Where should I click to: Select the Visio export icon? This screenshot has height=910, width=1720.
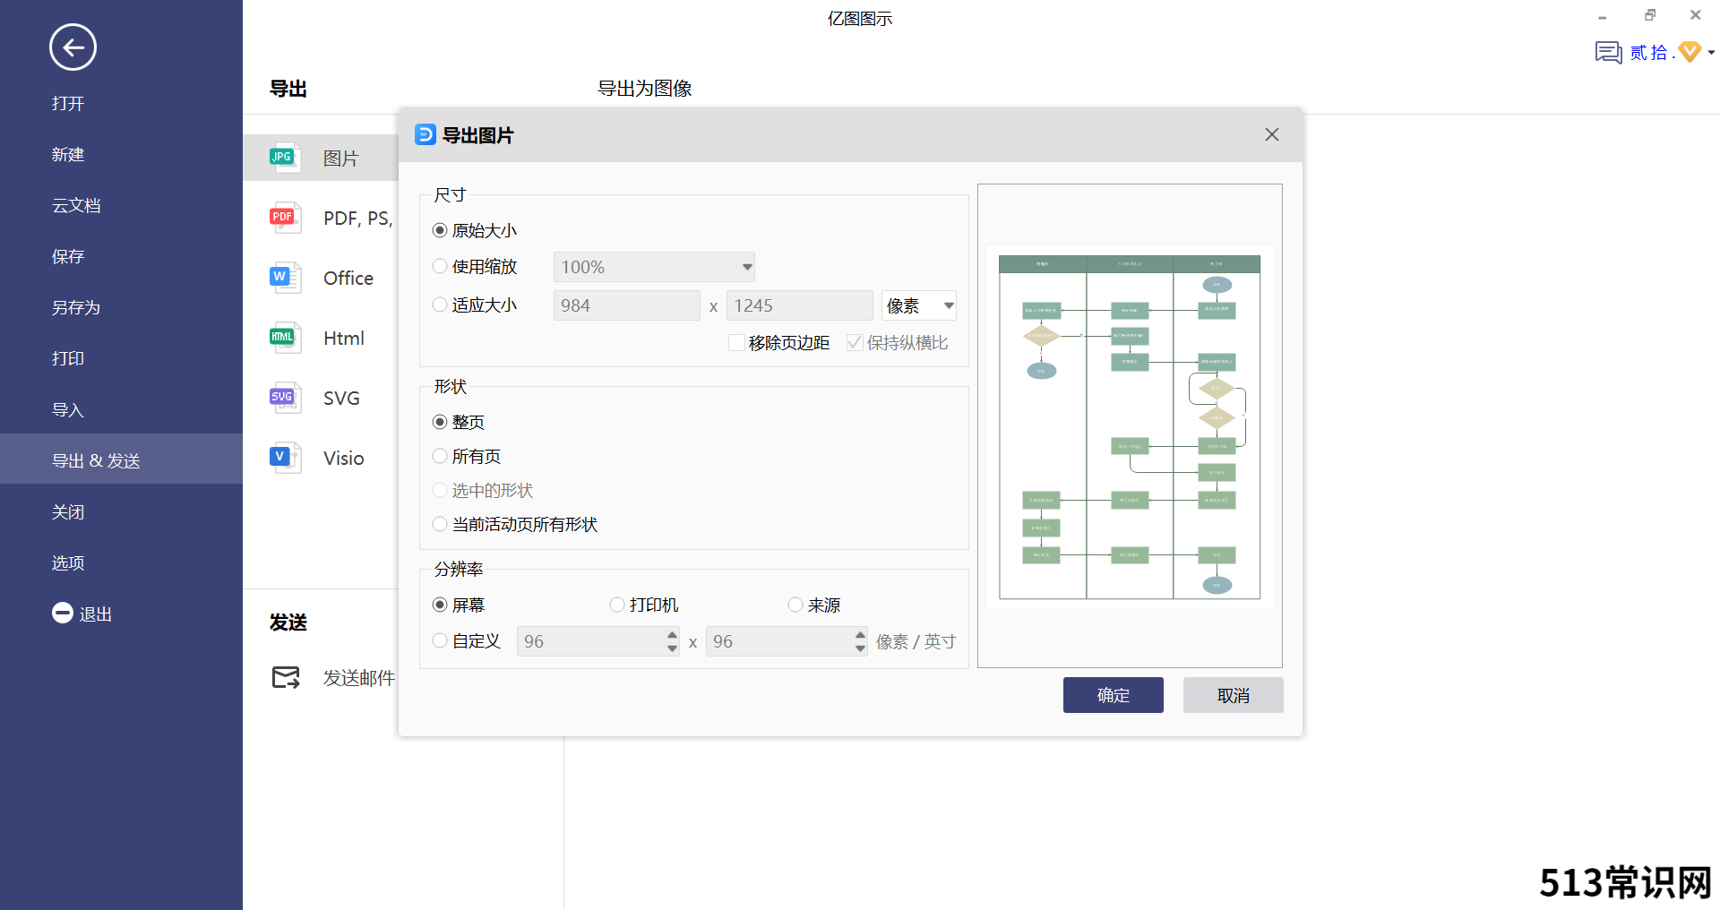point(285,458)
